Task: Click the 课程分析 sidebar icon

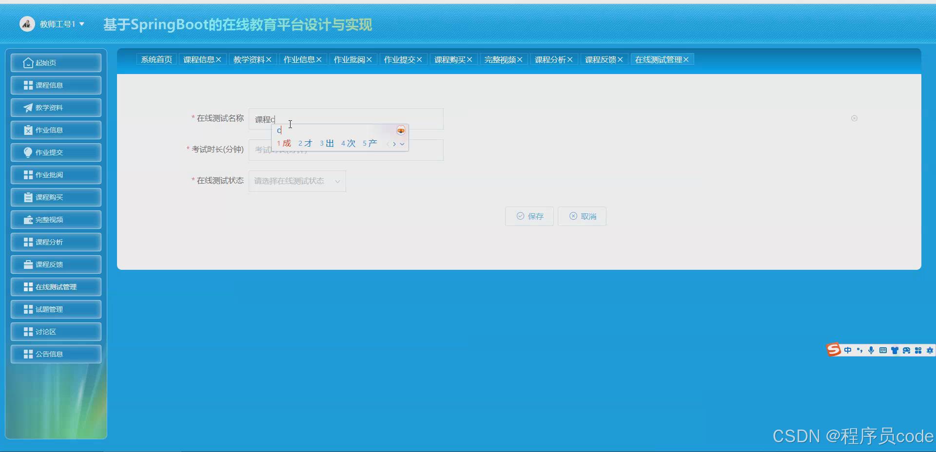Action: tap(27, 242)
